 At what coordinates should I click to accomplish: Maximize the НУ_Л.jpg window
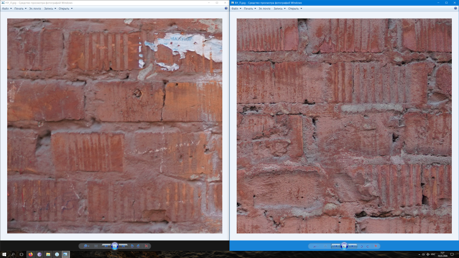point(217,3)
